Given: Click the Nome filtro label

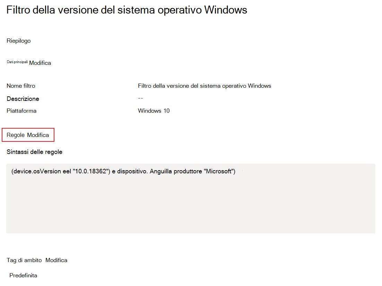Looking at the screenshot, I should coord(21,86).
